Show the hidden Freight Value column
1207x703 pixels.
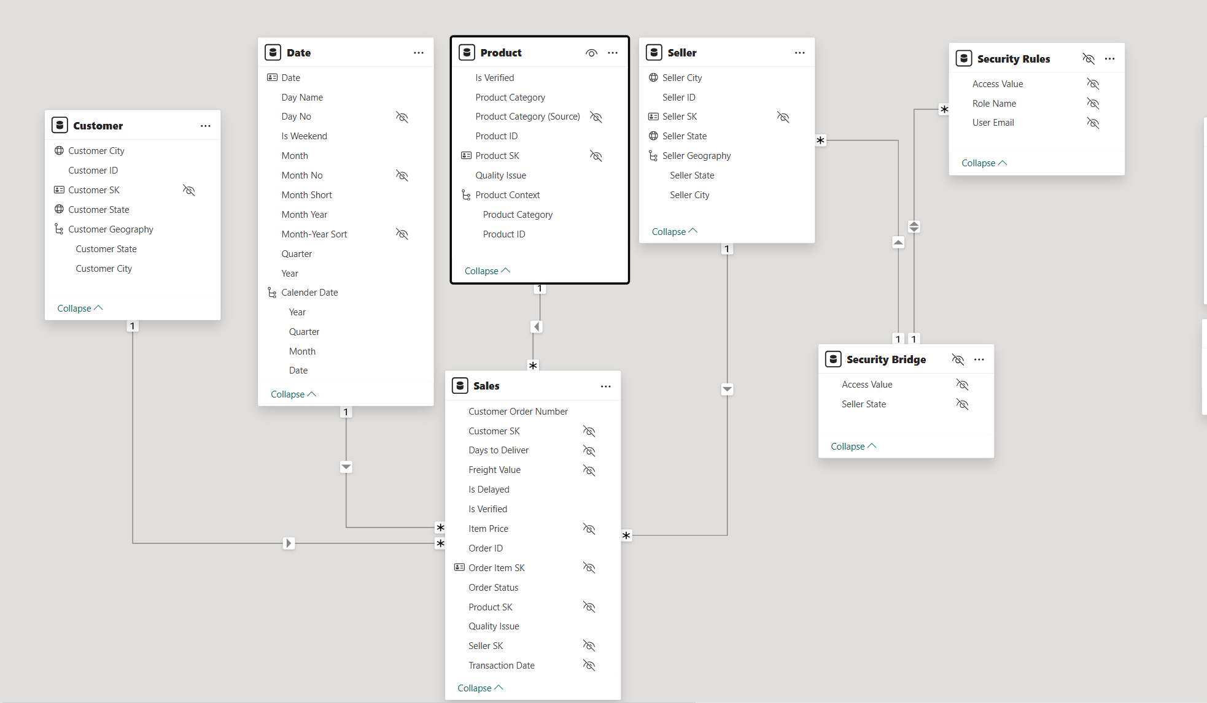click(589, 470)
